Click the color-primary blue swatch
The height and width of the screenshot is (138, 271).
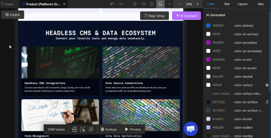[208, 25]
